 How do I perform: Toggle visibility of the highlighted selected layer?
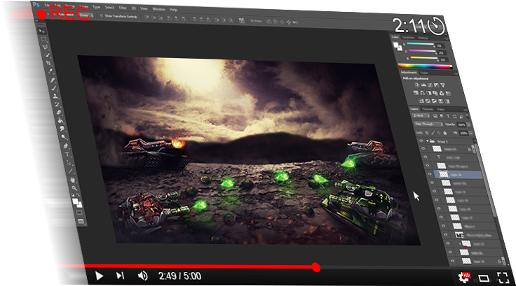point(430,174)
